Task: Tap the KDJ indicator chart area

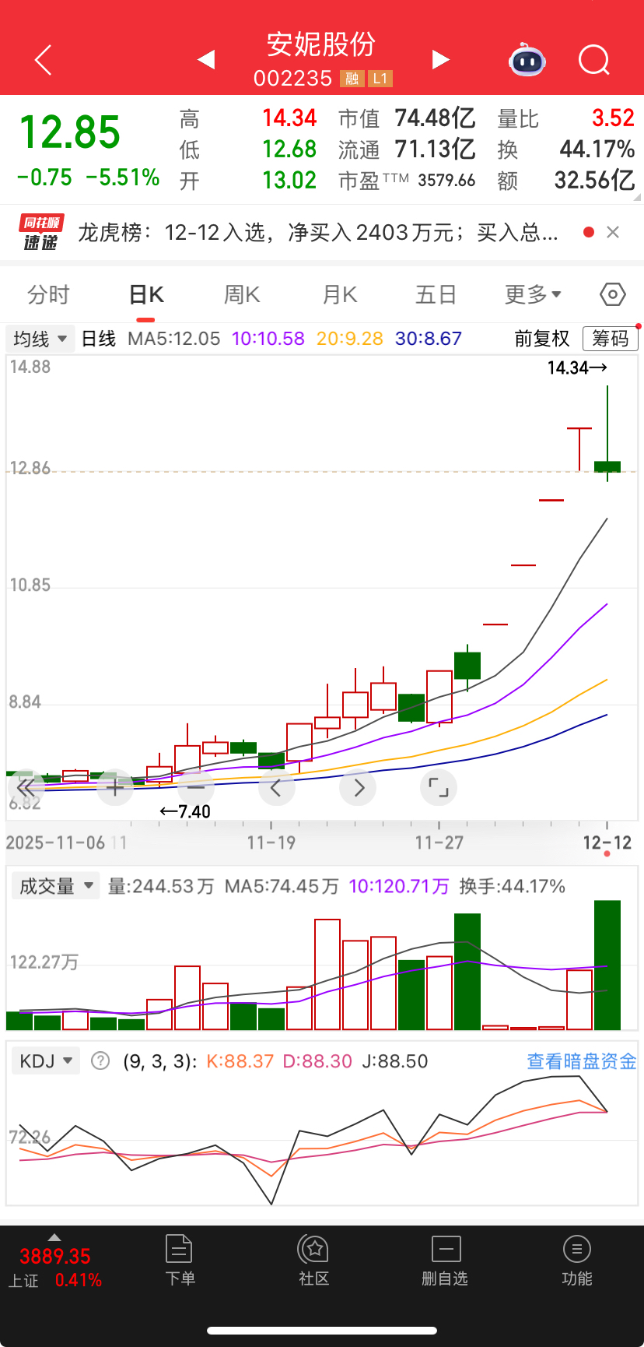Action: point(321,1141)
